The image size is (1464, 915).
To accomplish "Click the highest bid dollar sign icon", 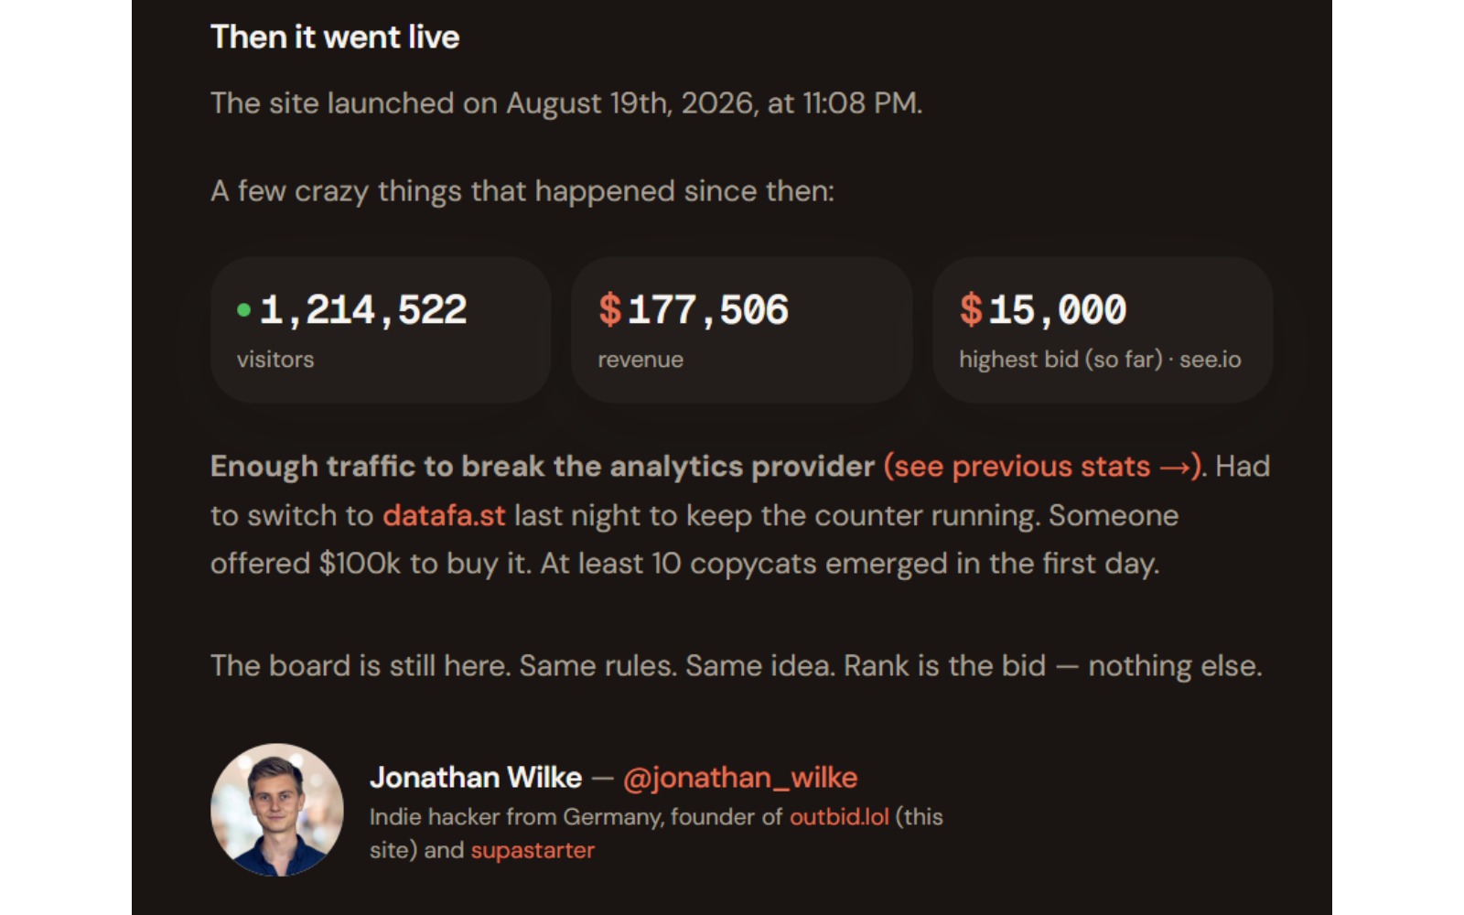I will coord(971,309).
